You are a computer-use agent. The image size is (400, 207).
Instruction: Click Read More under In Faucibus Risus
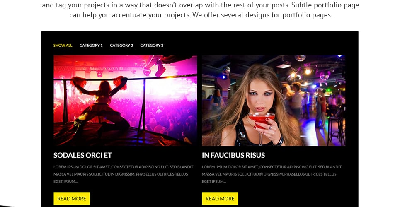220,199
